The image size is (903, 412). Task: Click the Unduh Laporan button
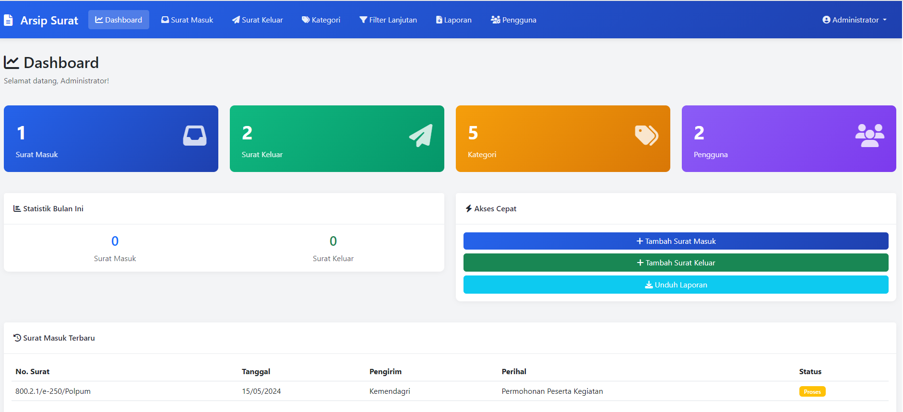point(676,285)
